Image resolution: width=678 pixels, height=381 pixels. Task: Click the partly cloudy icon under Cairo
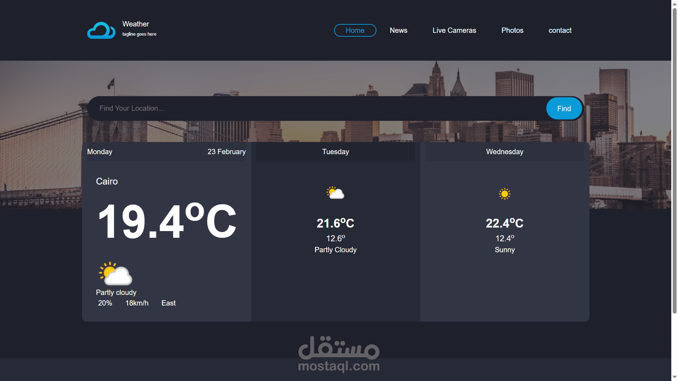(115, 273)
